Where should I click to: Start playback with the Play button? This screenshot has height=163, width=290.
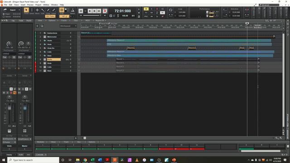90,11
